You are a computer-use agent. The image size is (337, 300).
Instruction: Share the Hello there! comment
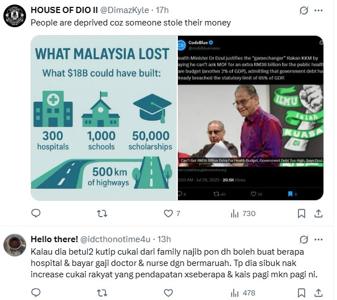pyautogui.click(x=318, y=293)
